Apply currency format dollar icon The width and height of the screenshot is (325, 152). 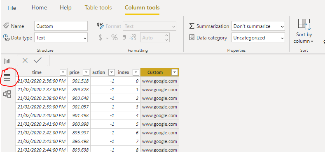tap(101, 38)
